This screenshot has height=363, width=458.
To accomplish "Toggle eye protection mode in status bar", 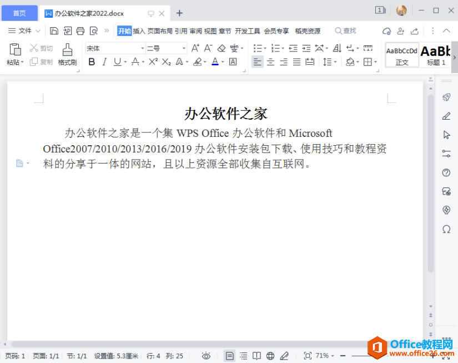I will pos(206,356).
